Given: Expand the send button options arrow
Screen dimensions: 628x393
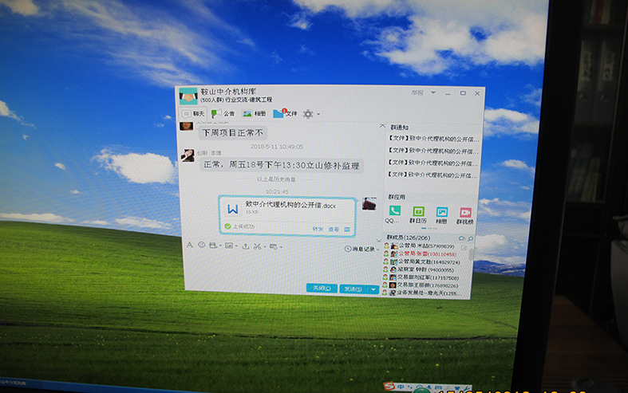Looking at the screenshot, I should (374, 289).
